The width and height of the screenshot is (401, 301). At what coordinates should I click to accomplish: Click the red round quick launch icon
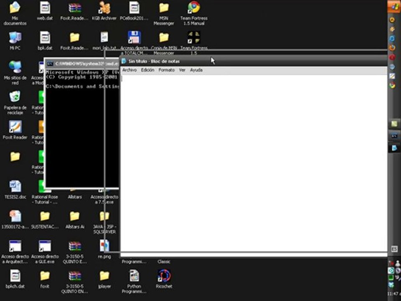pyautogui.click(x=392, y=57)
